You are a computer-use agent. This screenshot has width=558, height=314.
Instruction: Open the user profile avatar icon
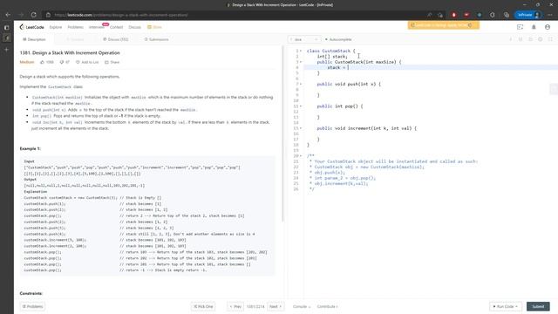tap(548, 27)
